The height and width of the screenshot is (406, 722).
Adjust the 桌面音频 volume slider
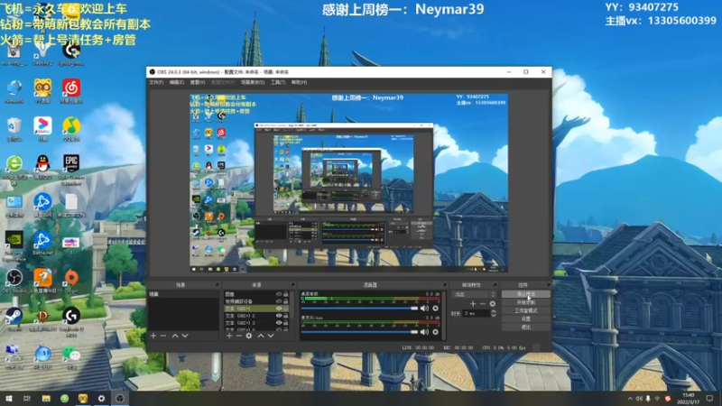[x=359, y=308]
